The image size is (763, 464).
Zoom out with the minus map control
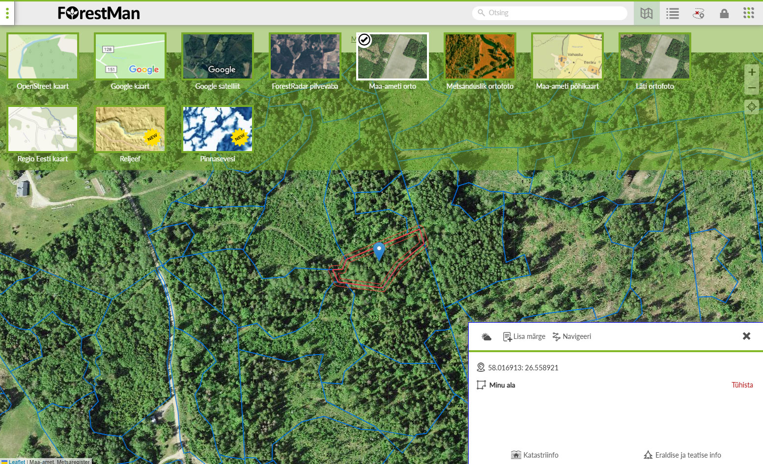coord(751,88)
